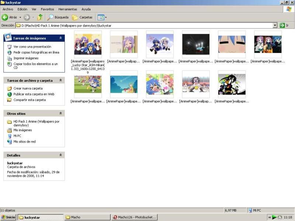Select the green sports field thumbnail
This screenshot has height=221, width=295.
coord(88,84)
